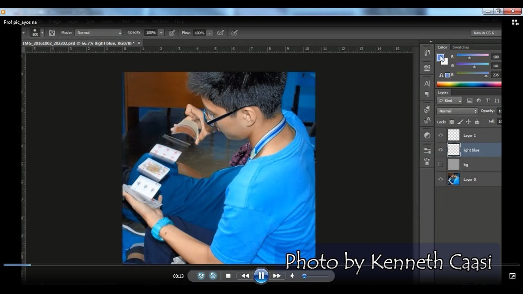Viewport: 523px width, 294px height.
Task: Select the IMG_20161002_202202.psd document tab
Action: point(78,43)
